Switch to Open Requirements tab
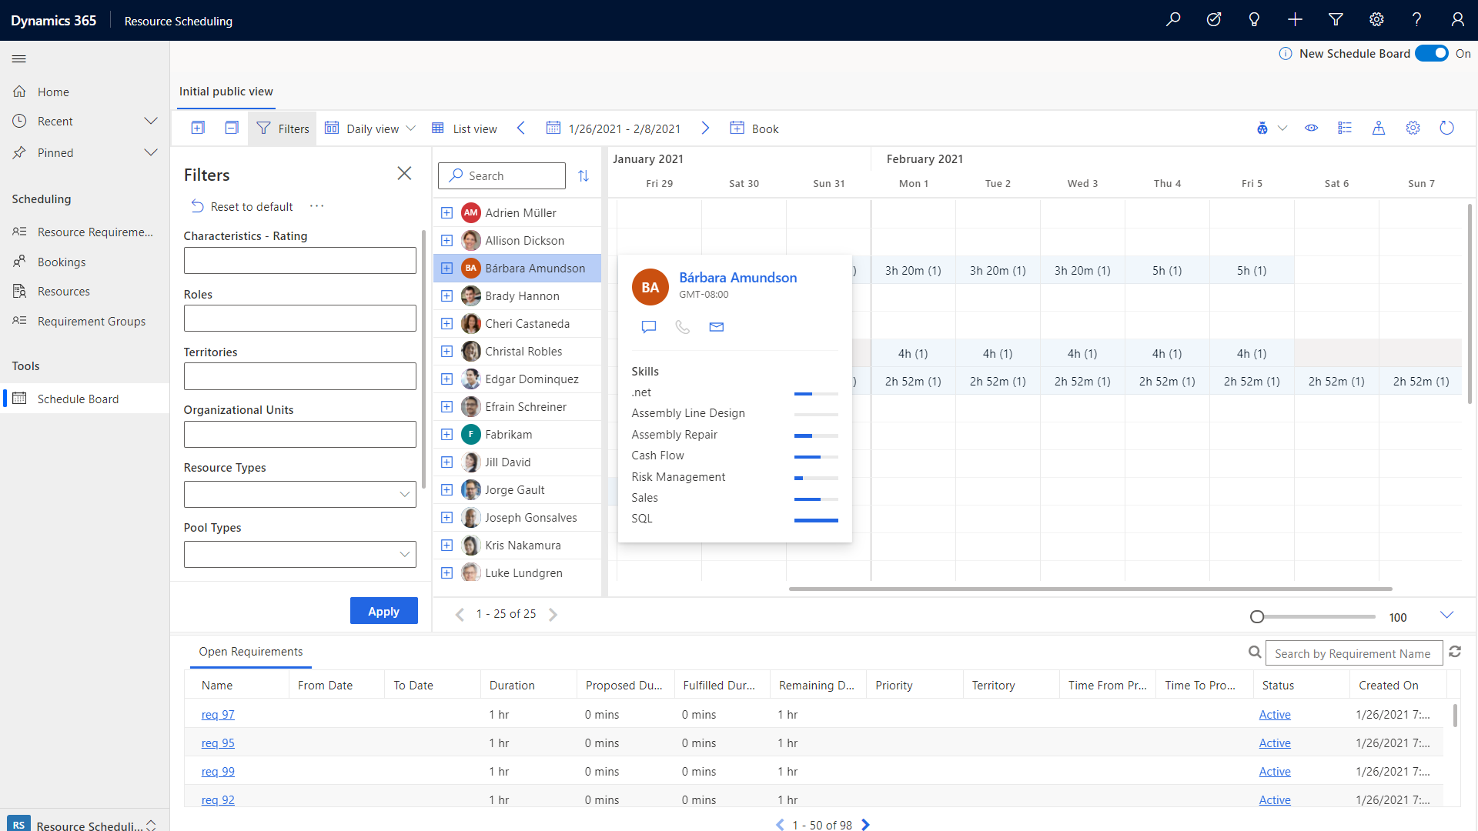This screenshot has height=831, width=1478. pos(251,652)
